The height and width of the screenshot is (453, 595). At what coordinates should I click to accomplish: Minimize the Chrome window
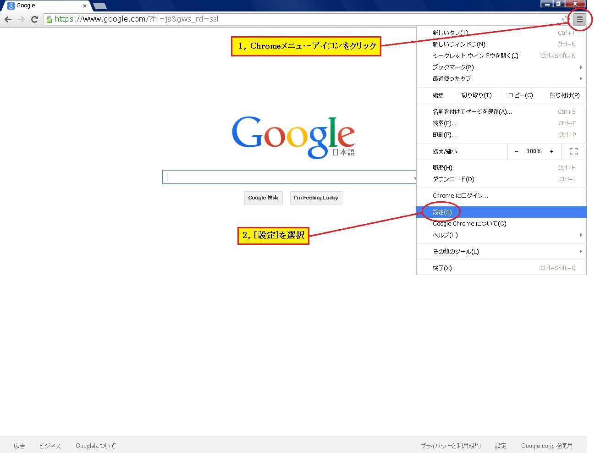click(x=547, y=4)
